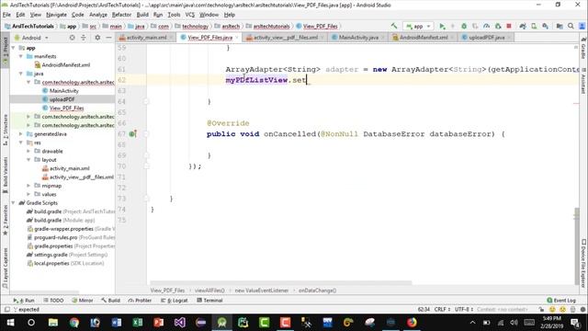Image resolution: width=588 pixels, height=331 pixels.
Task: Open the Logcat tool window
Action: click(x=175, y=301)
